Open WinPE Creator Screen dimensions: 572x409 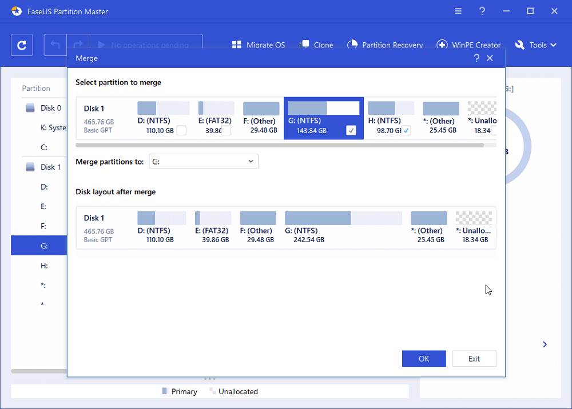coord(469,45)
